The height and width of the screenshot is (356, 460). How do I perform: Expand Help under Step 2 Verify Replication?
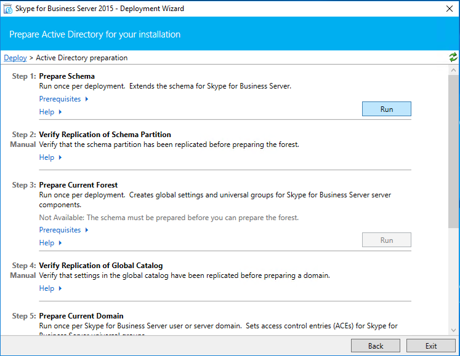pos(50,157)
